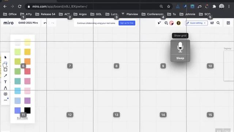
Task: Open the Miro board search
Action: pos(218,23)
